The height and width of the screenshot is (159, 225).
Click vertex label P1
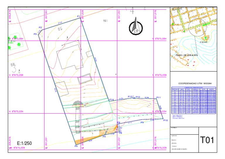point(79,16)
